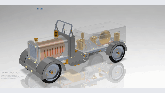165x93 pixels.
Task: Select the "Layer State:LAYER_STATE_OFF" label
Action: (11, 73)
